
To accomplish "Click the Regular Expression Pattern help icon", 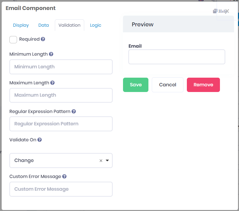I will pyautogui.click(x=74, y=111).
